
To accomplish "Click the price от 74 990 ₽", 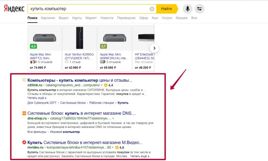I will tap(38, 68).
